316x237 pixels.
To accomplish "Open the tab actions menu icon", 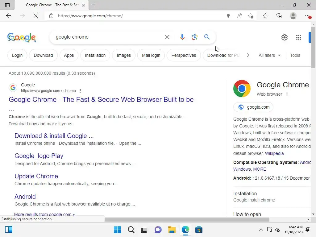I will coord(7,5).
